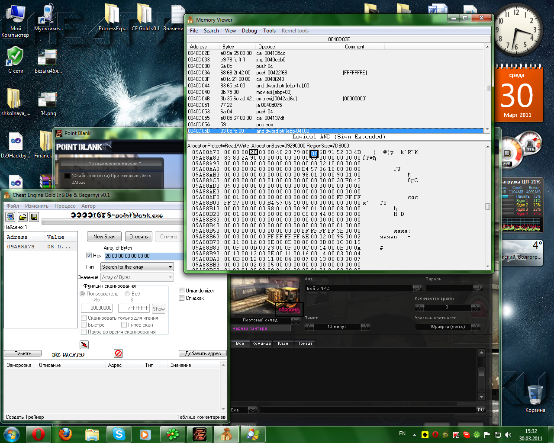Select the Всё radio button
Screen dimensions: 554x443
127,294
